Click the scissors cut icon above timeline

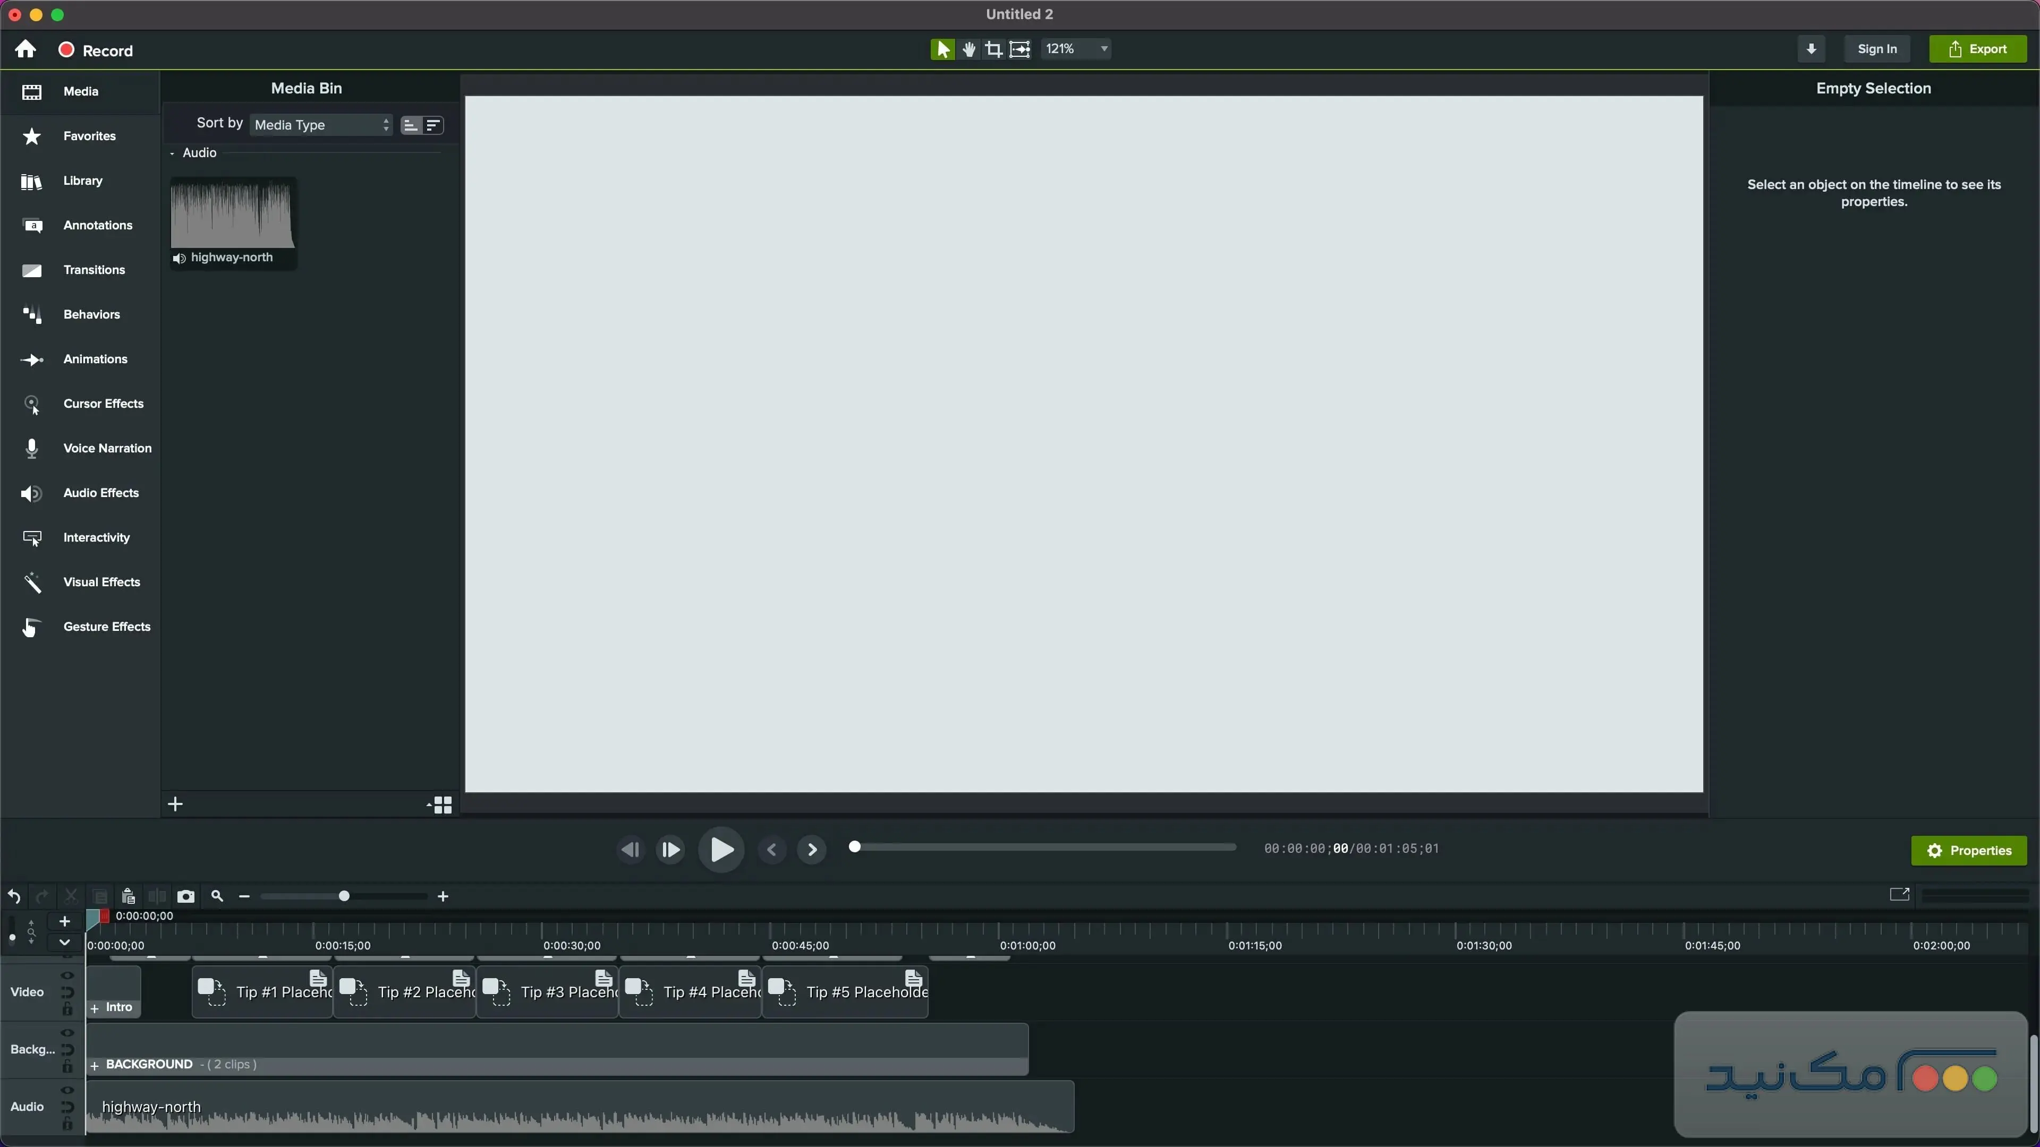tap(72, 897)
